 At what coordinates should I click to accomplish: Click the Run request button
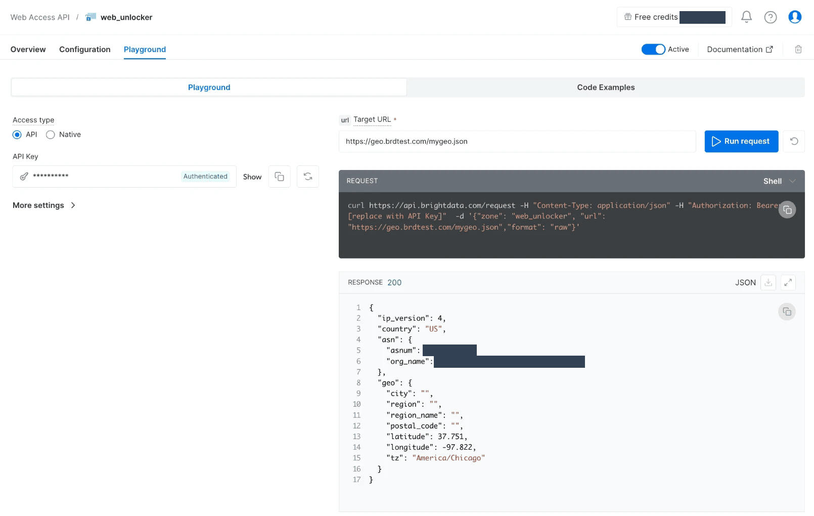click(741, 141)
